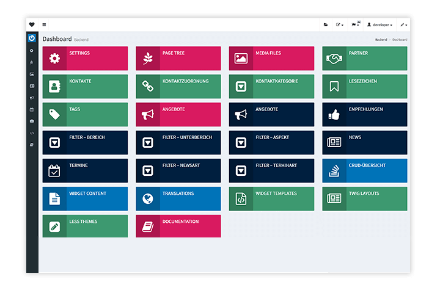The height and width of the screenshot is (293, 440).
Task: Click the Media Files picture icon
Action: point(241,59)
